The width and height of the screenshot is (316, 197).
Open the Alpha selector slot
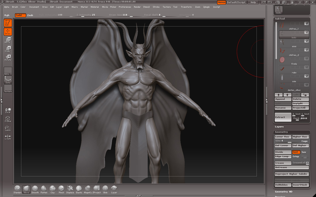coord(8,71)
